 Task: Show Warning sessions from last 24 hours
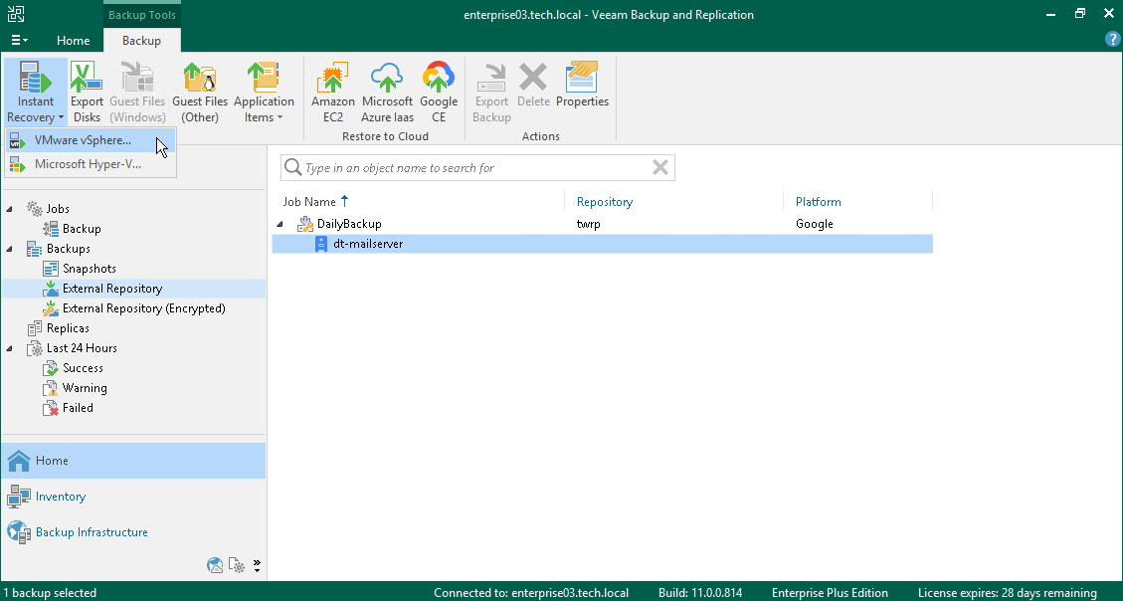pyautogui.click(x=85, y=388)
